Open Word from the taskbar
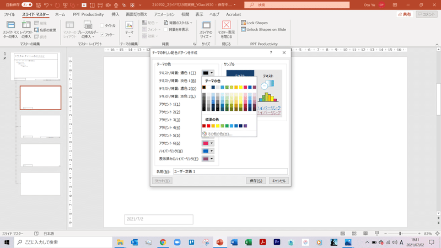The width and height of the screenshot is (441, 248). coord(234,242)
